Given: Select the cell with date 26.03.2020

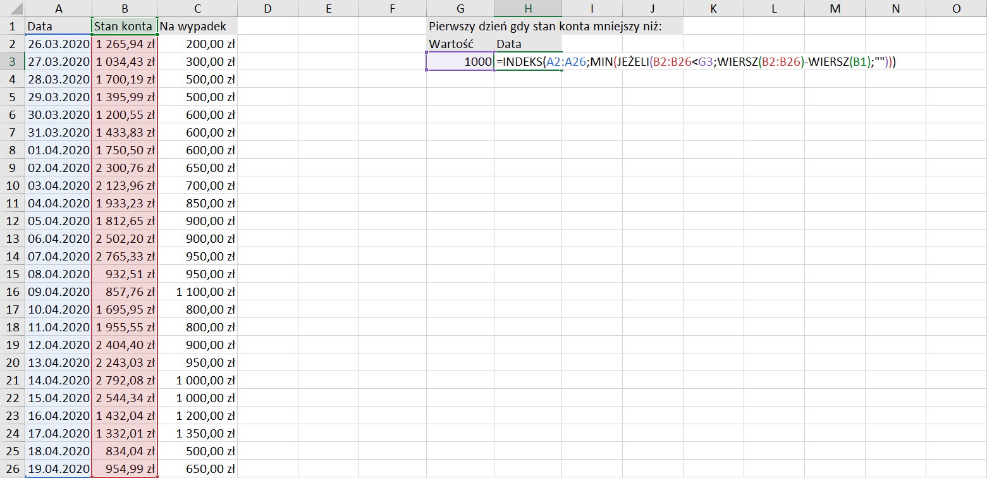Looking at the screenshot, I should coord(58,44).
